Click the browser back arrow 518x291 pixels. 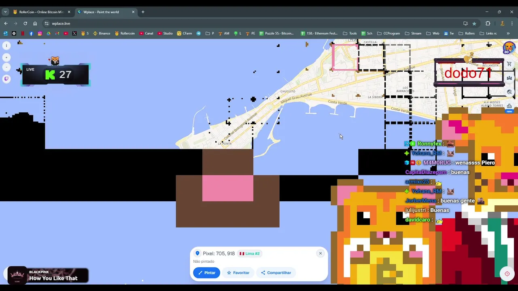[x=6, y=23]
